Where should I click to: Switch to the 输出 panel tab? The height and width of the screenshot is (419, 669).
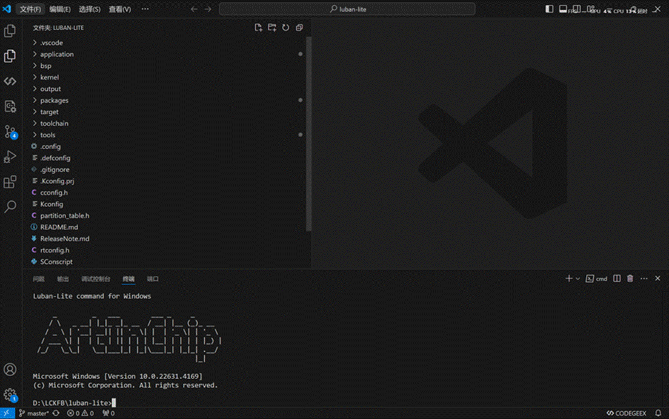point(63,279)
